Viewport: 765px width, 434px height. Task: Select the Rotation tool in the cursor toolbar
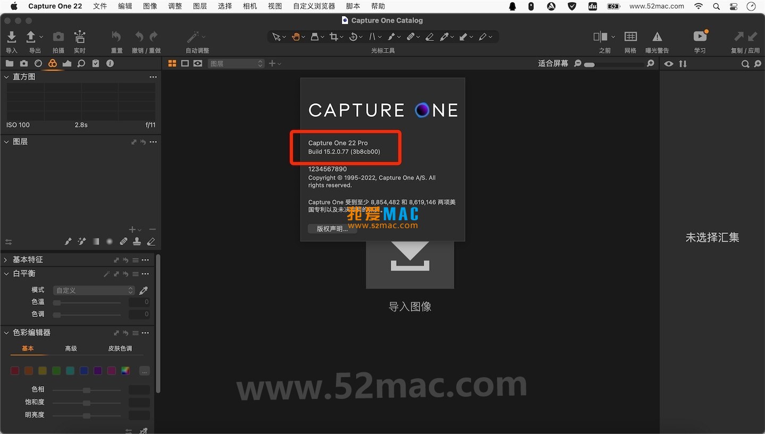coord(353,36)
